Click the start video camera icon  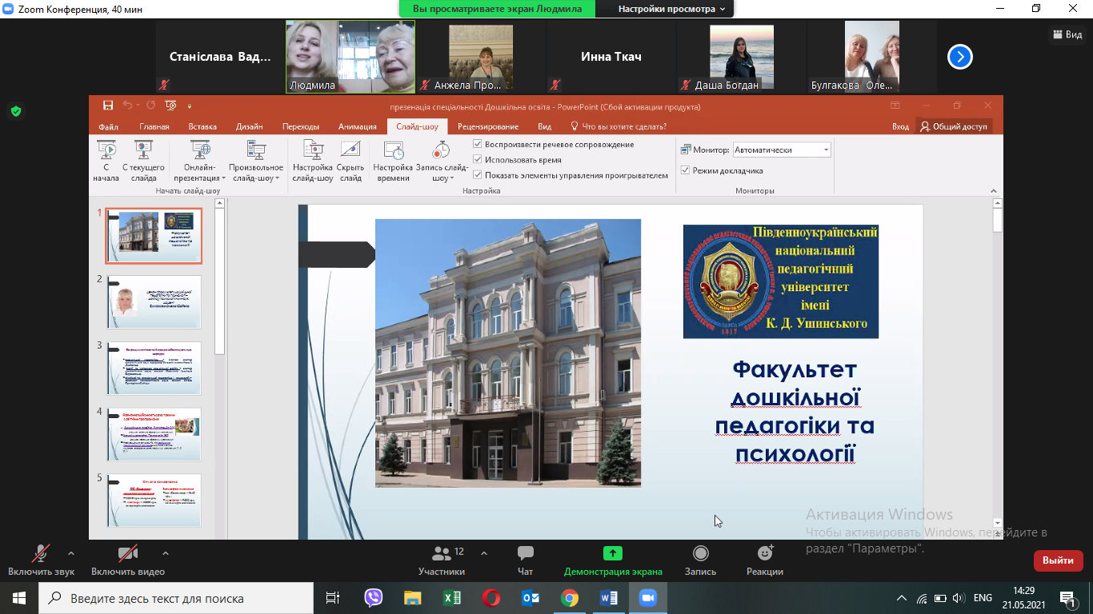pyautogui.click(x=127, y=554)
